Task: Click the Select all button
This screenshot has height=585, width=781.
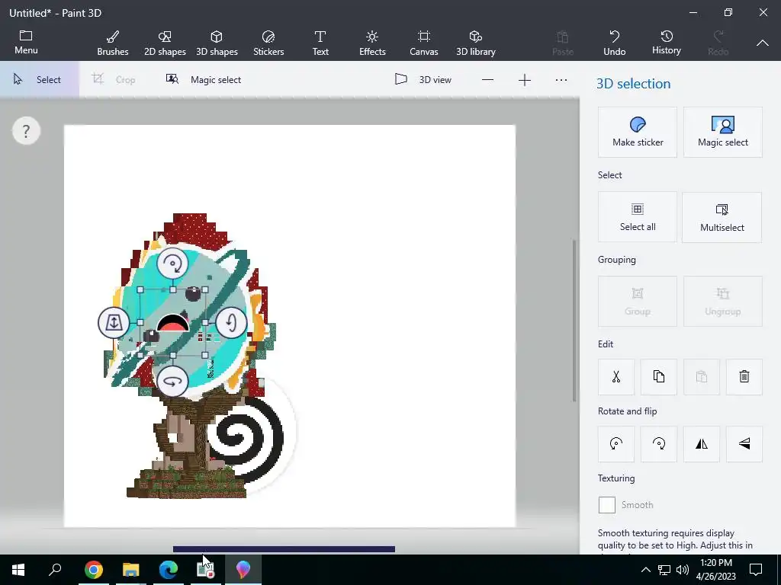Action: click(x=638, y=217)
